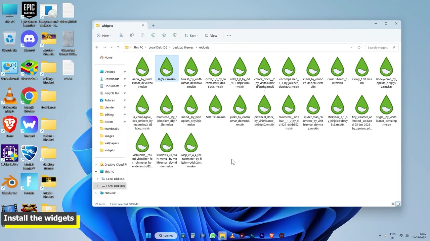Select the windows_20_start_menu skin file
The width and height of the screenshot is (430, 241).
point(167,150)
